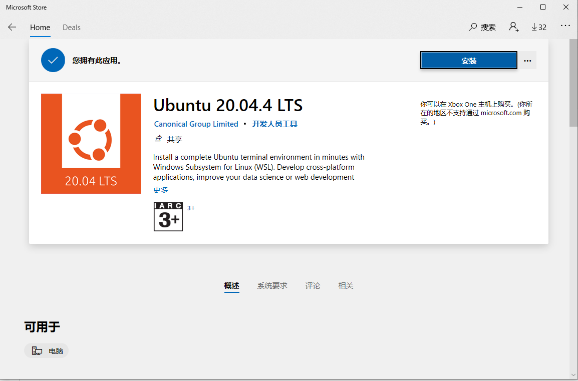Click the owned app checkmark circle icon
The width and height of the screenshot is (578, 381).
53,60
